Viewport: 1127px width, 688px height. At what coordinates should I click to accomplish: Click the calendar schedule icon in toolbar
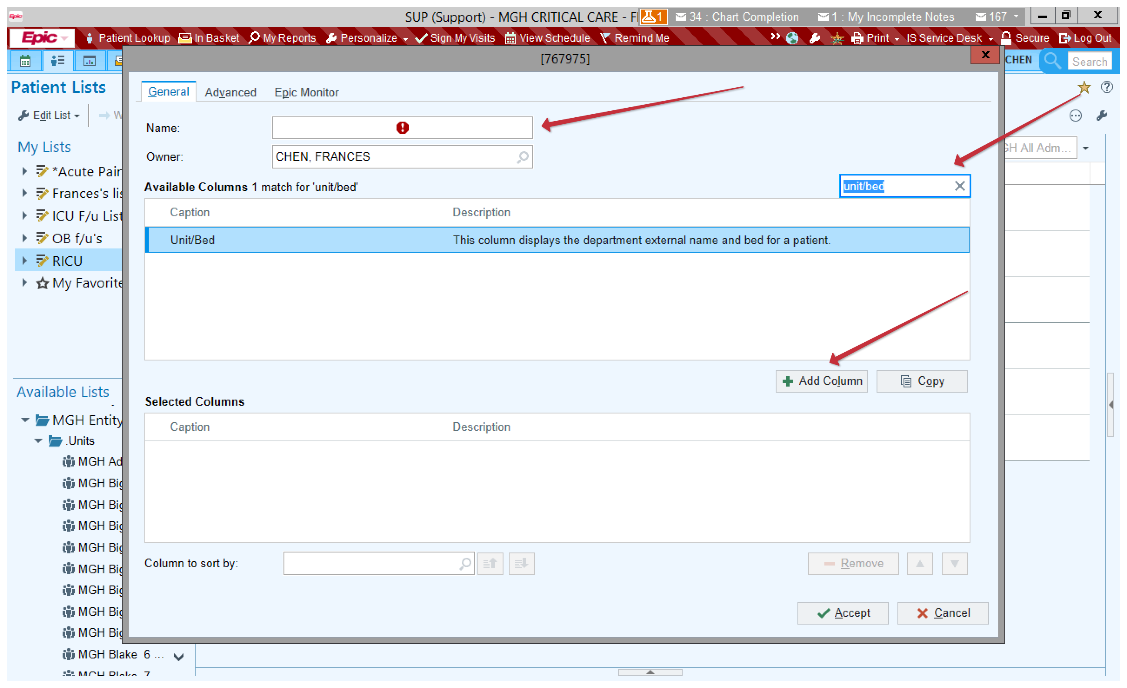coord(25,61)
